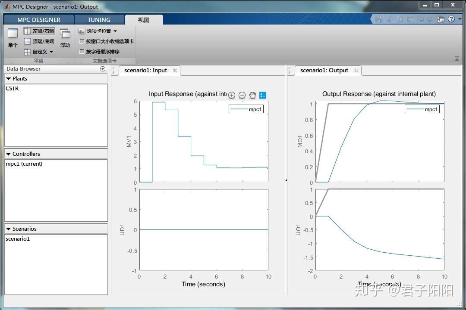The height and width of the screenshot is (310, 466).
Task: Click the pan hand icon on Input plot
Action: coord(252,95)
